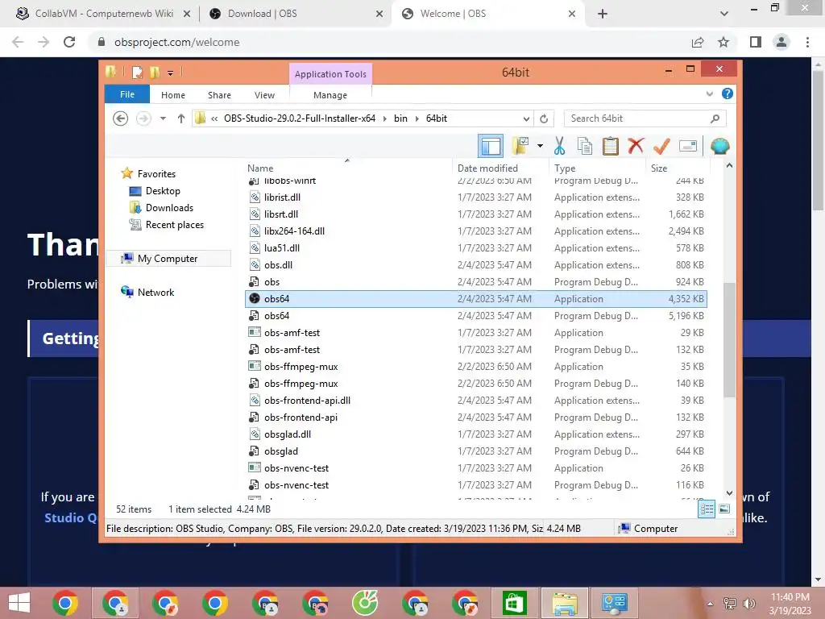Open the Explorer help question mark
825x619 pixels.
(728, 93)
